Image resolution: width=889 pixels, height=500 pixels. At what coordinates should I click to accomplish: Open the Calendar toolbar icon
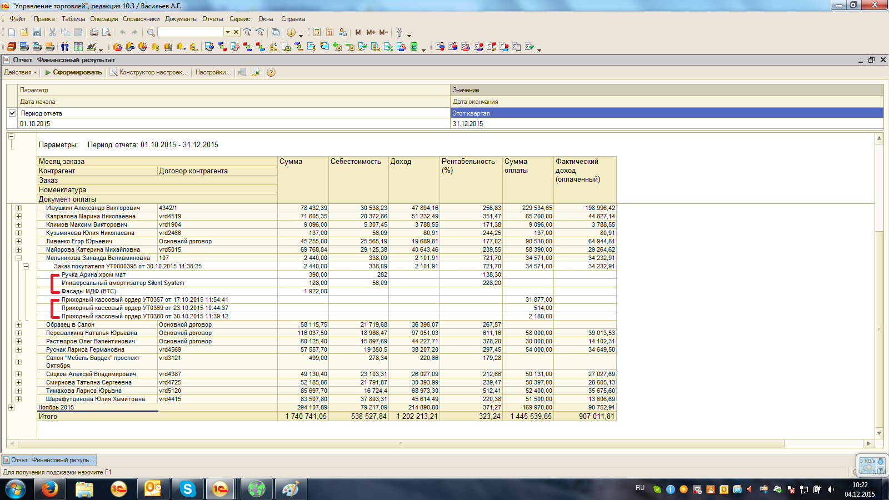329,32
